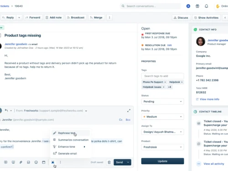228x171 pixels.
Task: Click the blue plus new item icon
Action: [x=188, y=6]
